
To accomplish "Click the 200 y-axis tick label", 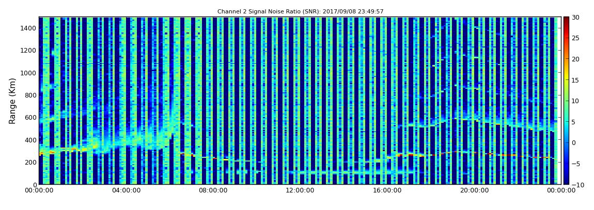I will (31, 163).
